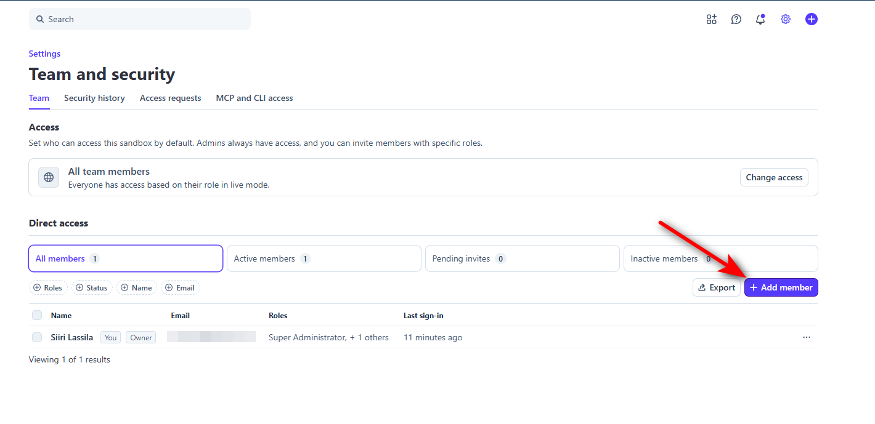Click the 11 minutes ago cell

[x=433, y=337]
